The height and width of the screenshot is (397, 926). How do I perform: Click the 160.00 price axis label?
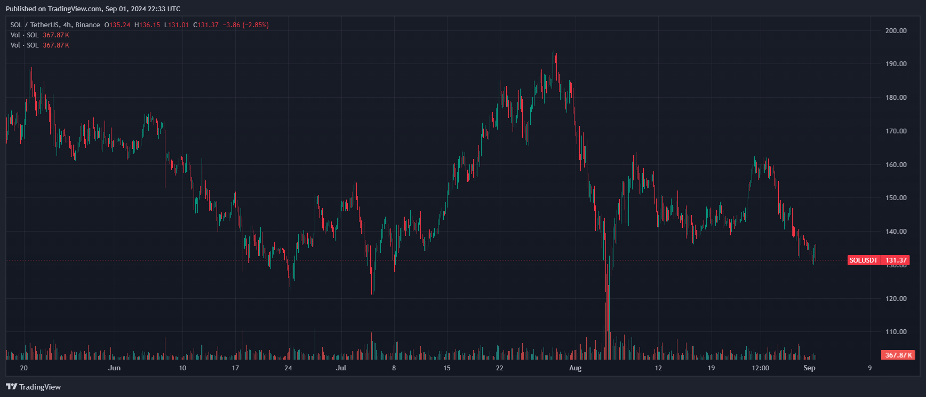pos(896,165)
